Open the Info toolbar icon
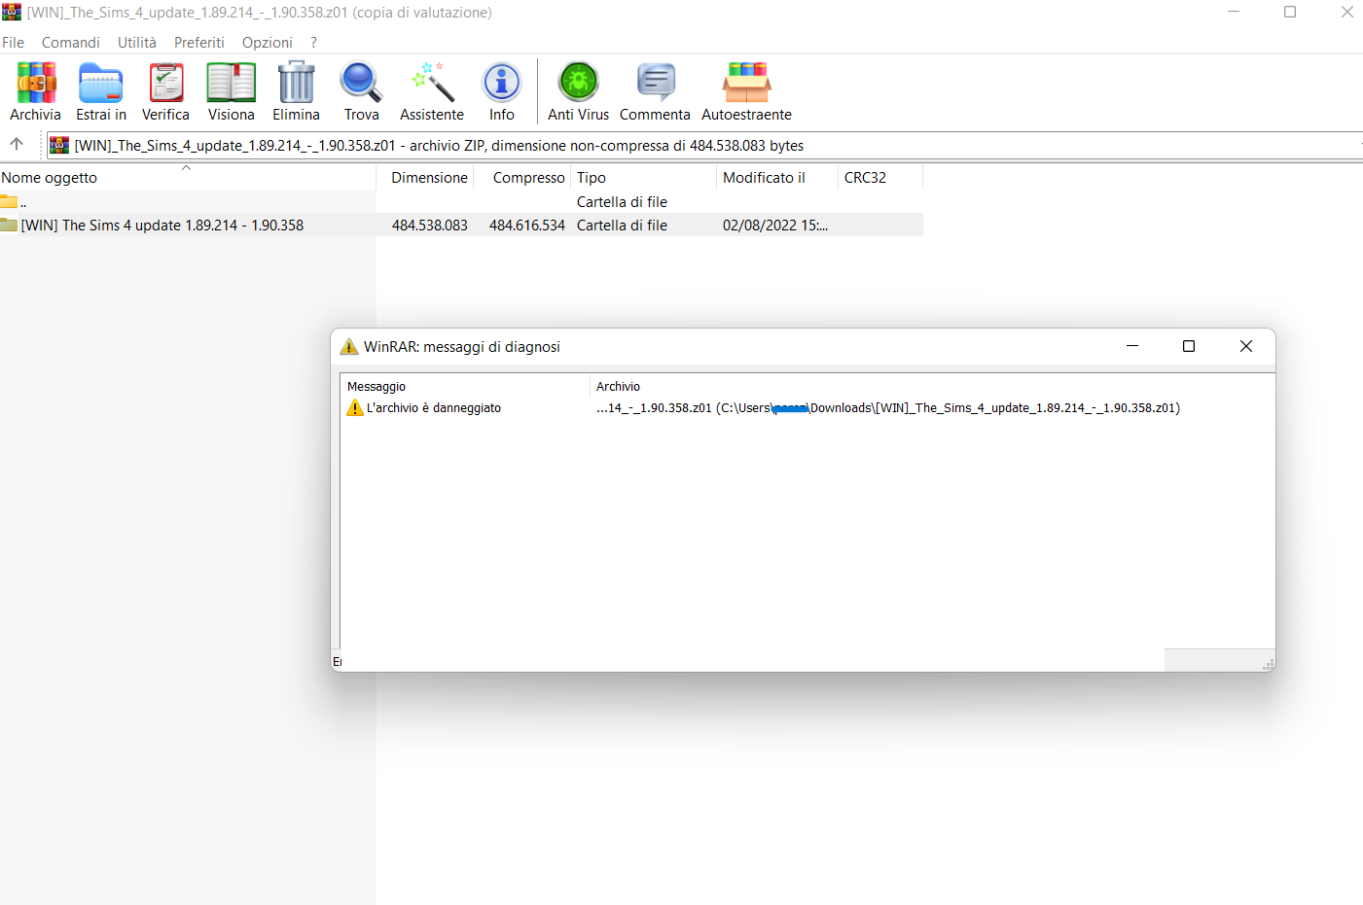Viewport: 1363px width, 905px height. click(x=502, y=84)
